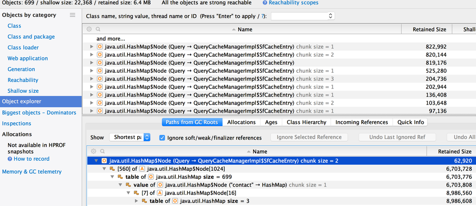Collapse the [7] of HashMap$Node[16] row
Viewport: 476px width, 206px height.
(x=129, y=193)
